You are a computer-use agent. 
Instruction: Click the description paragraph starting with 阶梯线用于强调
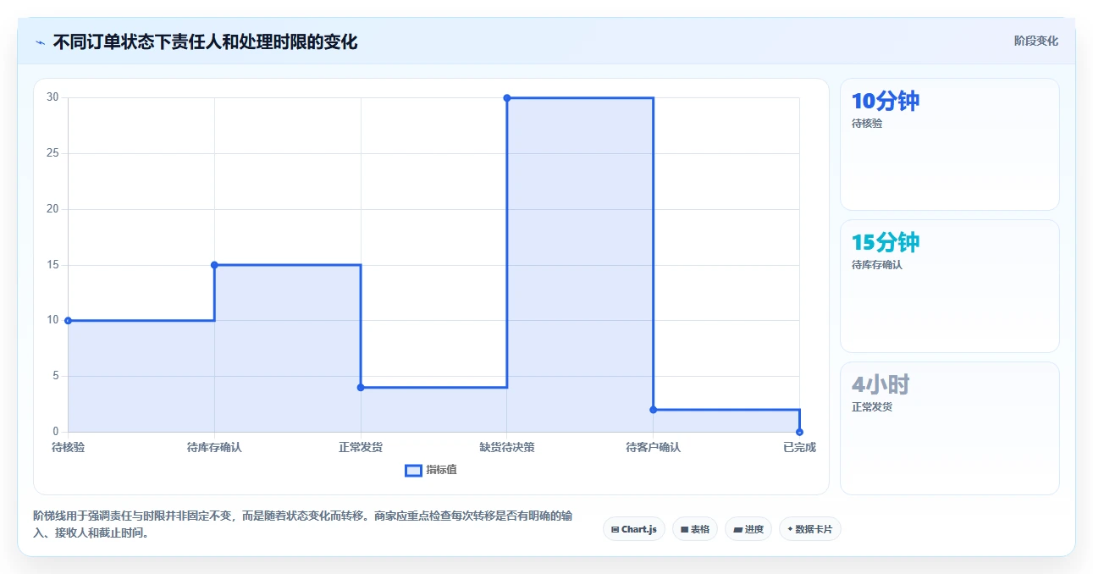pyautogui.click(x=303, y=524)
